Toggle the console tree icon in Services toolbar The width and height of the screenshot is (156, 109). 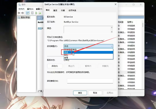tap(28, 13)
